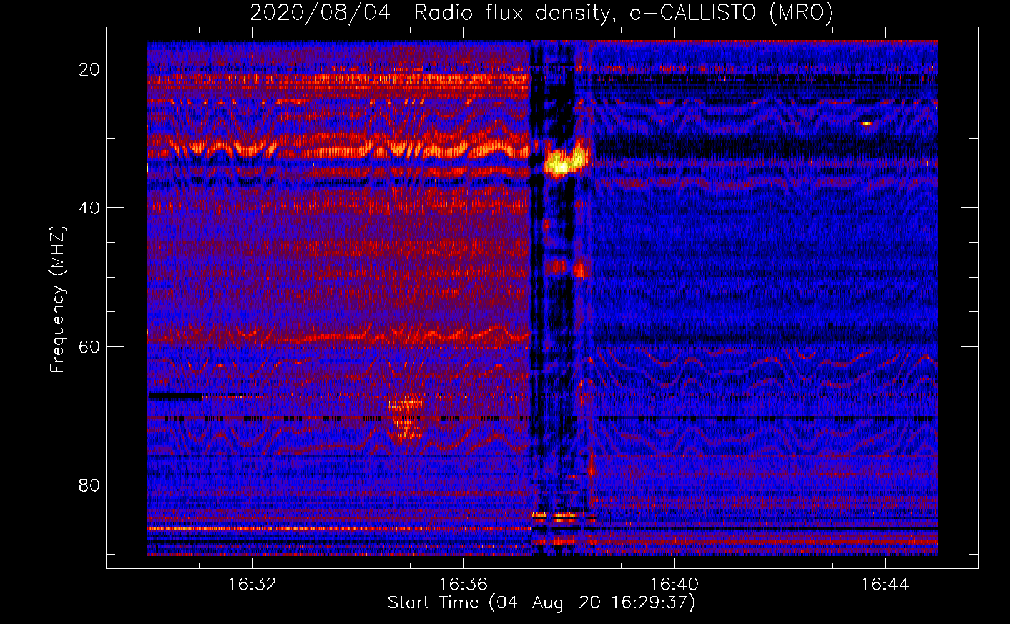Click the '60' frequency tick label
Screen dimensions: 1010x624
coord(89,346)
